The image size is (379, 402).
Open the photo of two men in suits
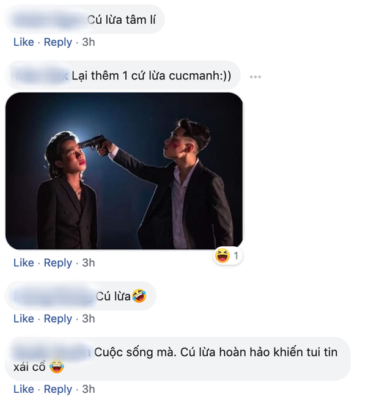pyautogui.click(x=124, y=170)
